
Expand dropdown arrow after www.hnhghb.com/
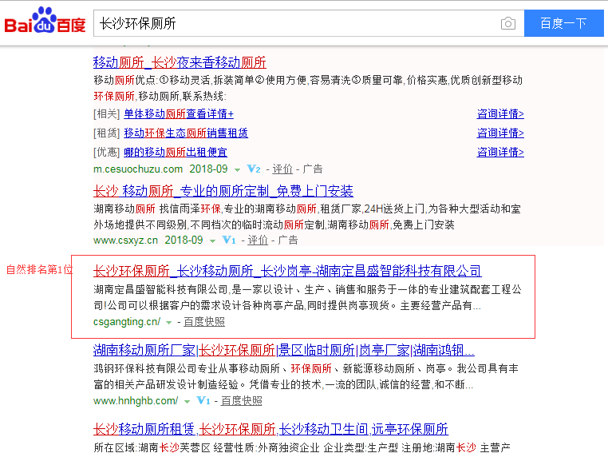point(187,402)
